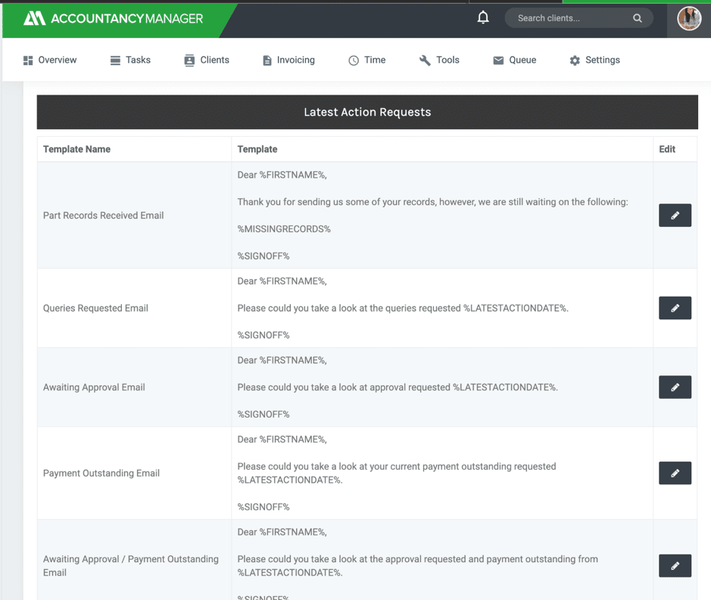
Task: Click the Invoicing document icon
Action: point(267,61)
